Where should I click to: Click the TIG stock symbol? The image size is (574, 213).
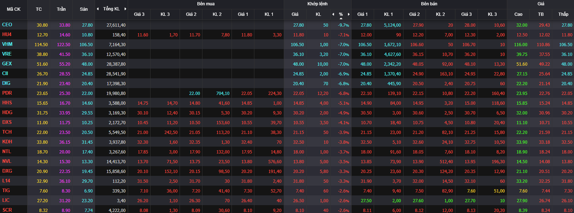pyautogui.click(x=6, y=190)
